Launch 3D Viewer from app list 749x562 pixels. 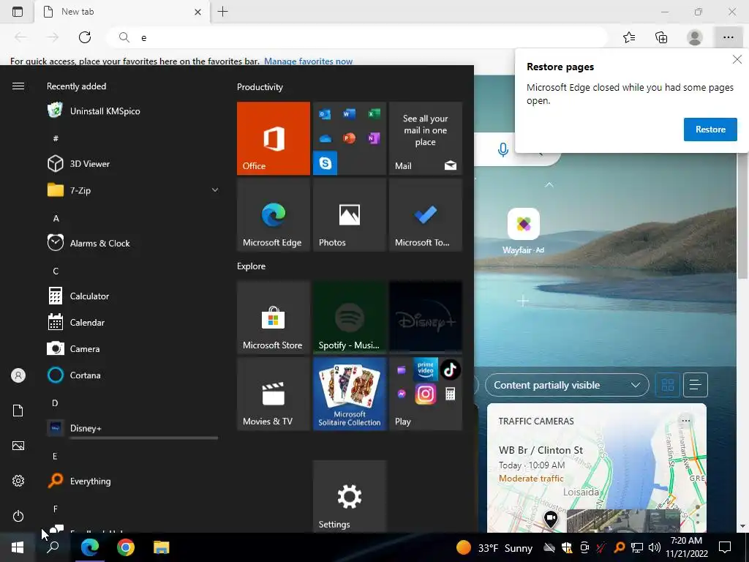132,163
